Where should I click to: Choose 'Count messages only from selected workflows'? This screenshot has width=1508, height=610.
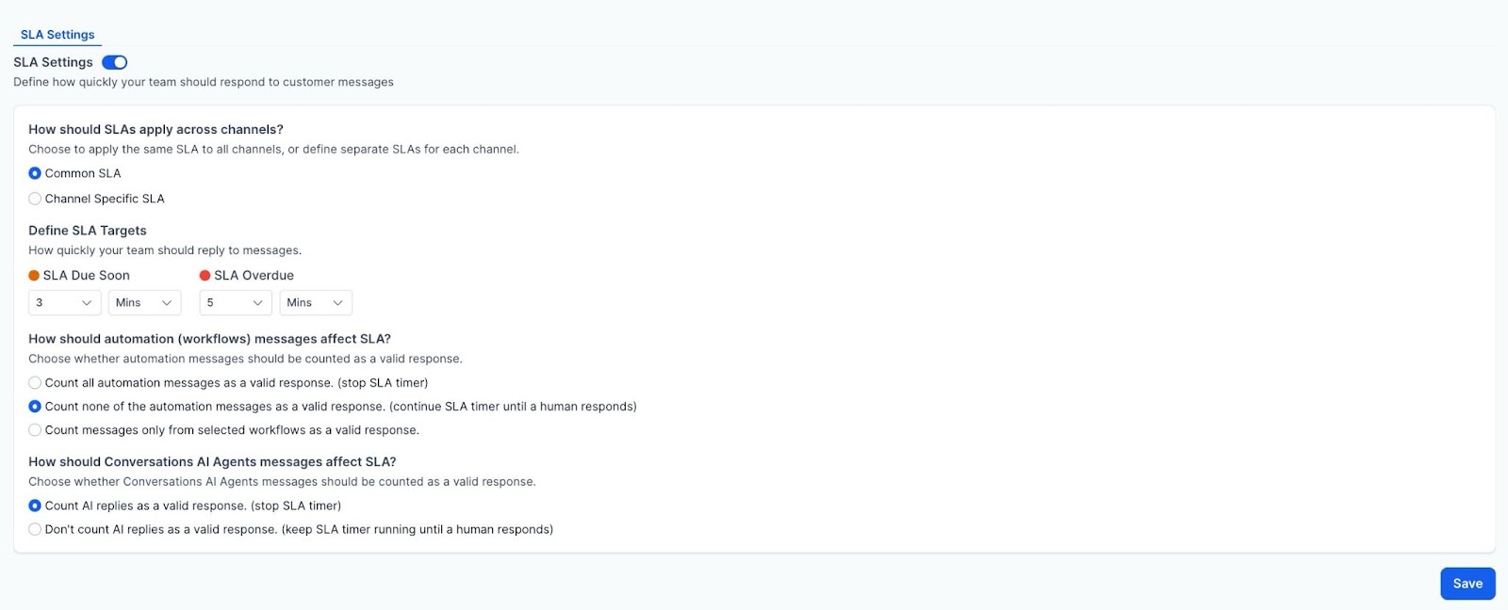[x=35, y=430]
